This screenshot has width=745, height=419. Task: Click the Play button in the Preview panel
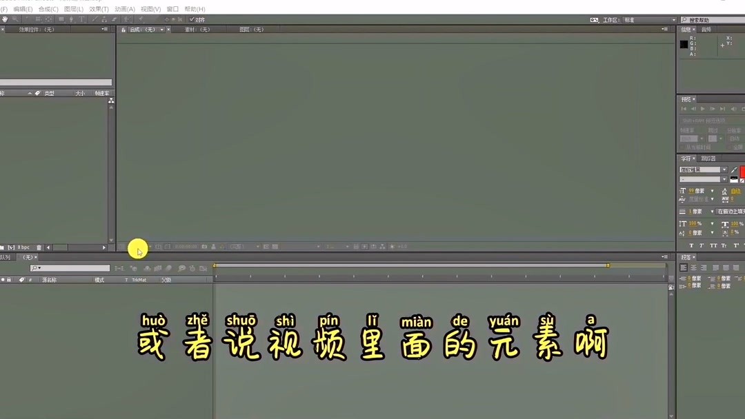pos(702,109)
